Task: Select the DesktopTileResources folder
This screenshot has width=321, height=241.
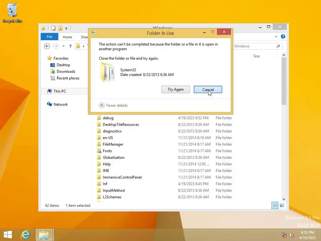Action: click(121, 125)
